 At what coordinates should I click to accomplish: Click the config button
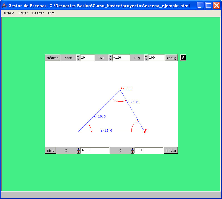coord(171,58)
